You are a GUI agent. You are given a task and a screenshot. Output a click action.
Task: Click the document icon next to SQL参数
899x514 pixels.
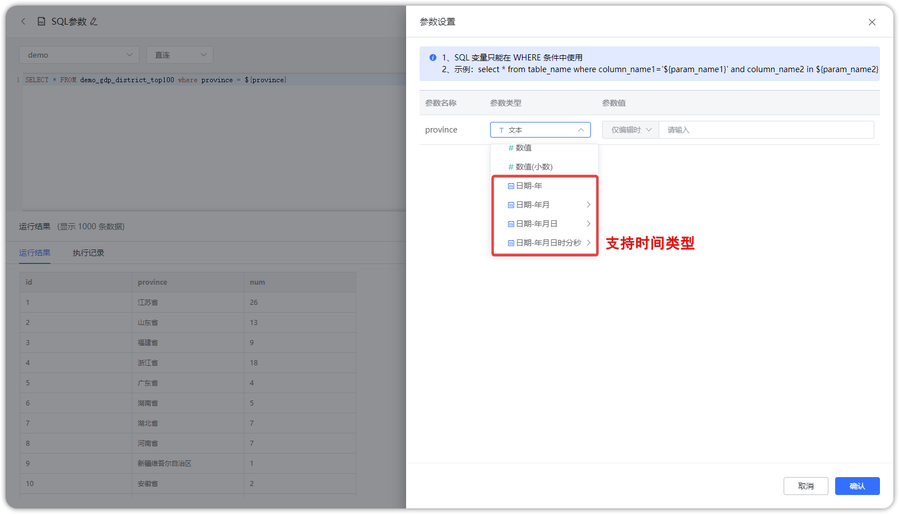41,21
